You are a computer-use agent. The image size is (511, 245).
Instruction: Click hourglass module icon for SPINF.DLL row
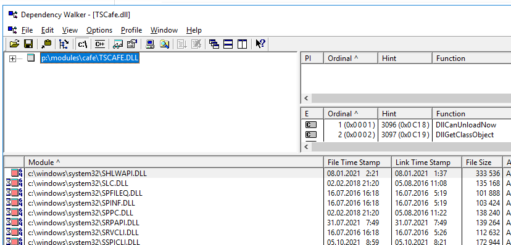pos(14,203)
